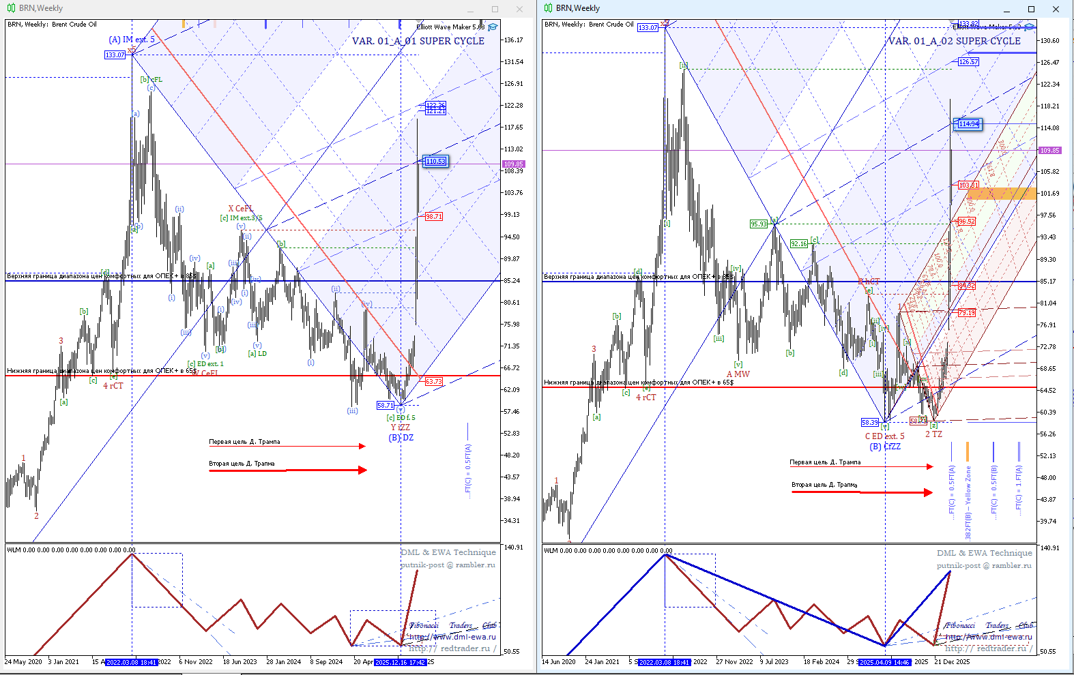Click the 2025.04.09 14:46 date marker on right time axis
Image resolution: width=1074 pixels, height=675 pixels.
tap(884, 662)
